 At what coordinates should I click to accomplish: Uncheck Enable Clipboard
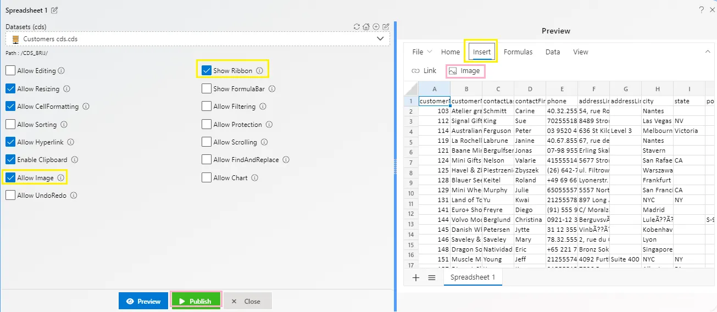pyautogui.click(x=10, y=160)
